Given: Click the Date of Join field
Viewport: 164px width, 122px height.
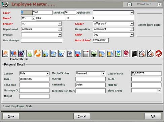Looking at the screenshot, I should click(x=101, y=40).
